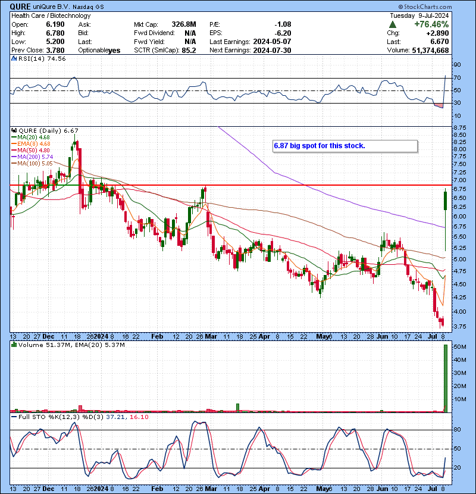Screen dimensions: 476x494
Task: Click the RSI line icon beside RSI(14)
Action: tap(14, 58)
